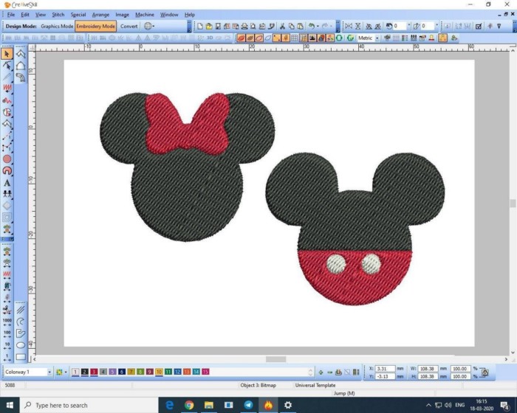Click the diagonal hatch lines tool
This screenshot has width=517, height=413.
[21, 310]
